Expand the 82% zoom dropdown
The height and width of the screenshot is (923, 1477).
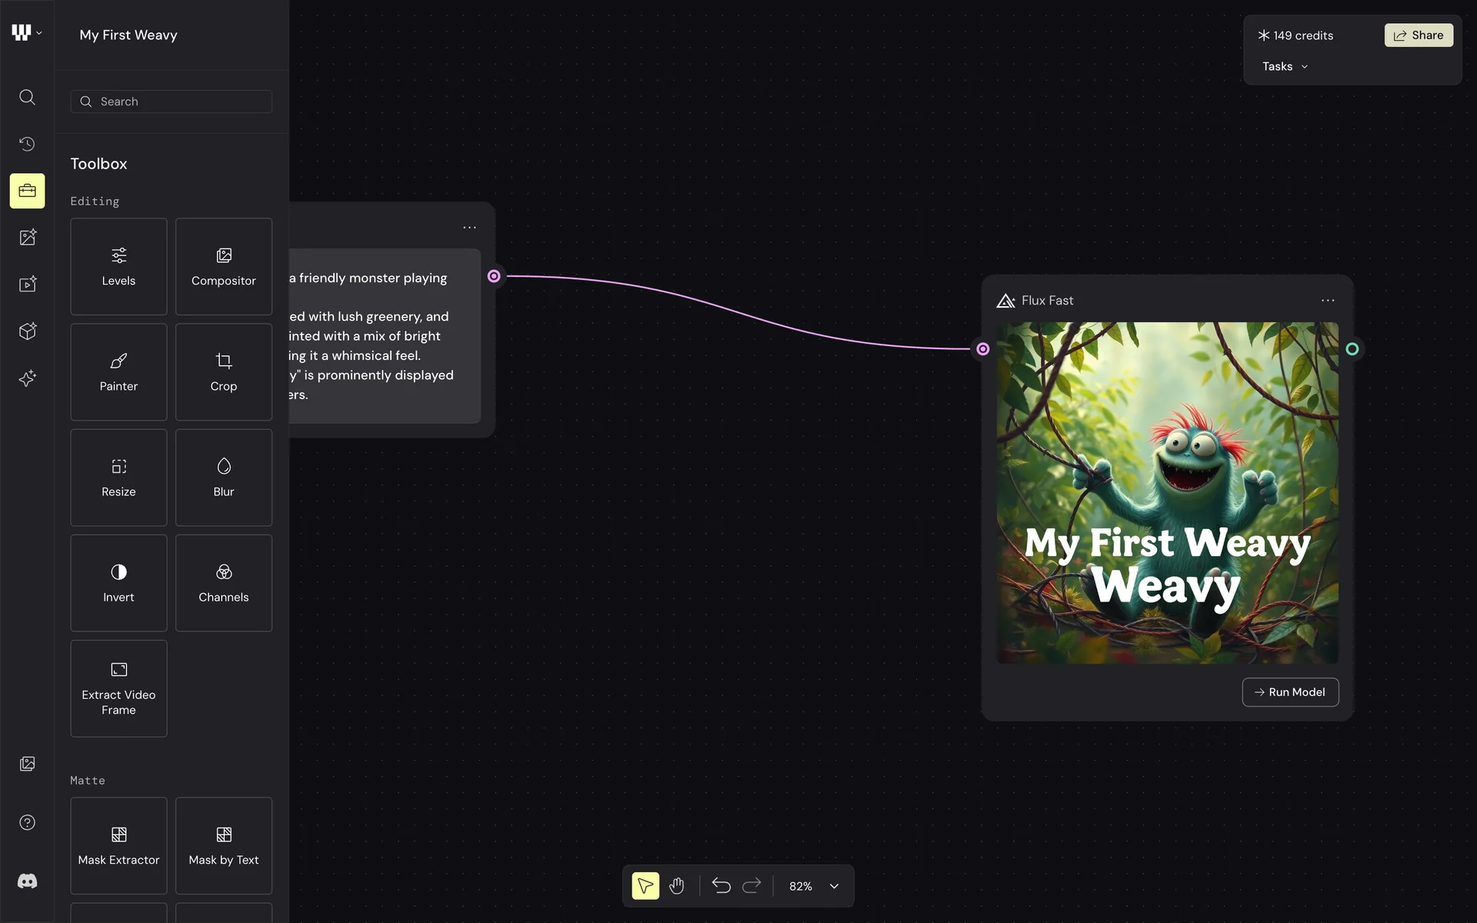point(834,886)
